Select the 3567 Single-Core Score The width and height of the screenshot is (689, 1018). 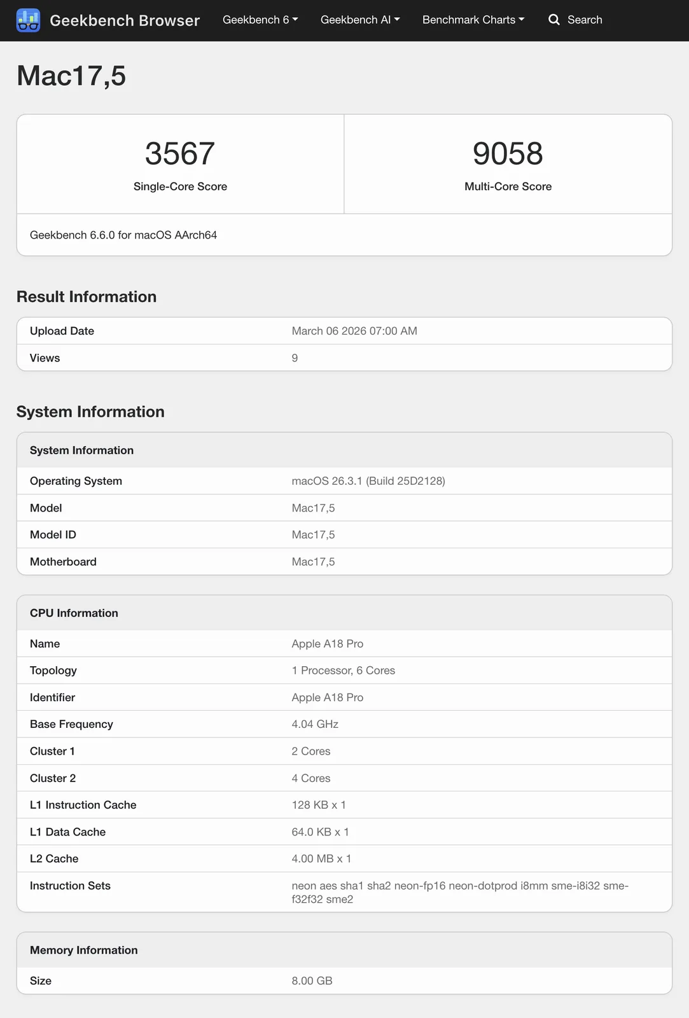180,154
